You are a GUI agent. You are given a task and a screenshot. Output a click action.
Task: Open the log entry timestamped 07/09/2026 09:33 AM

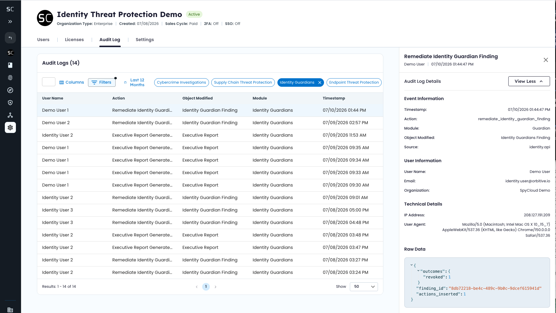pyautogui.click(x=210, y=173)
